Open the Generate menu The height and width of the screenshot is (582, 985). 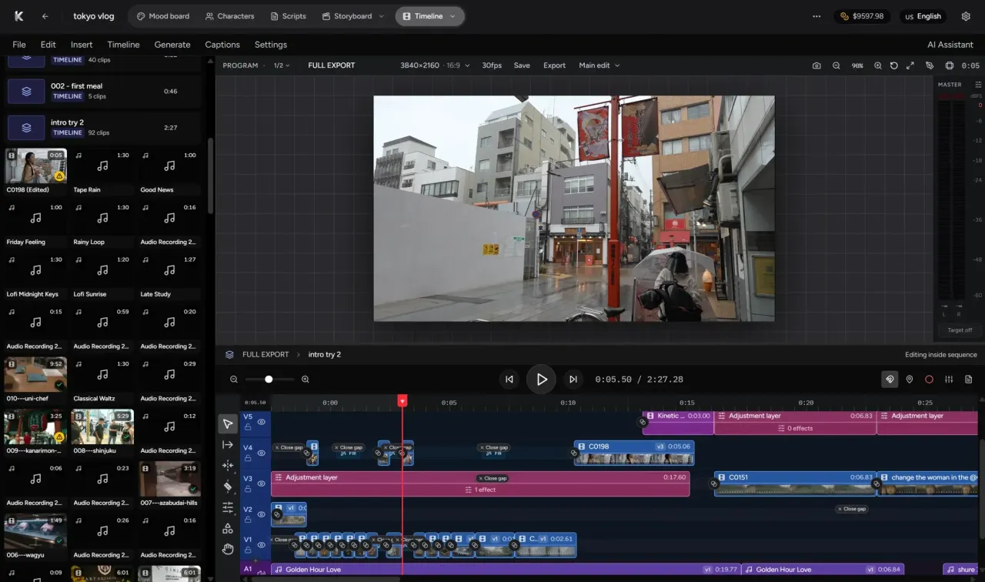point(172,45)
